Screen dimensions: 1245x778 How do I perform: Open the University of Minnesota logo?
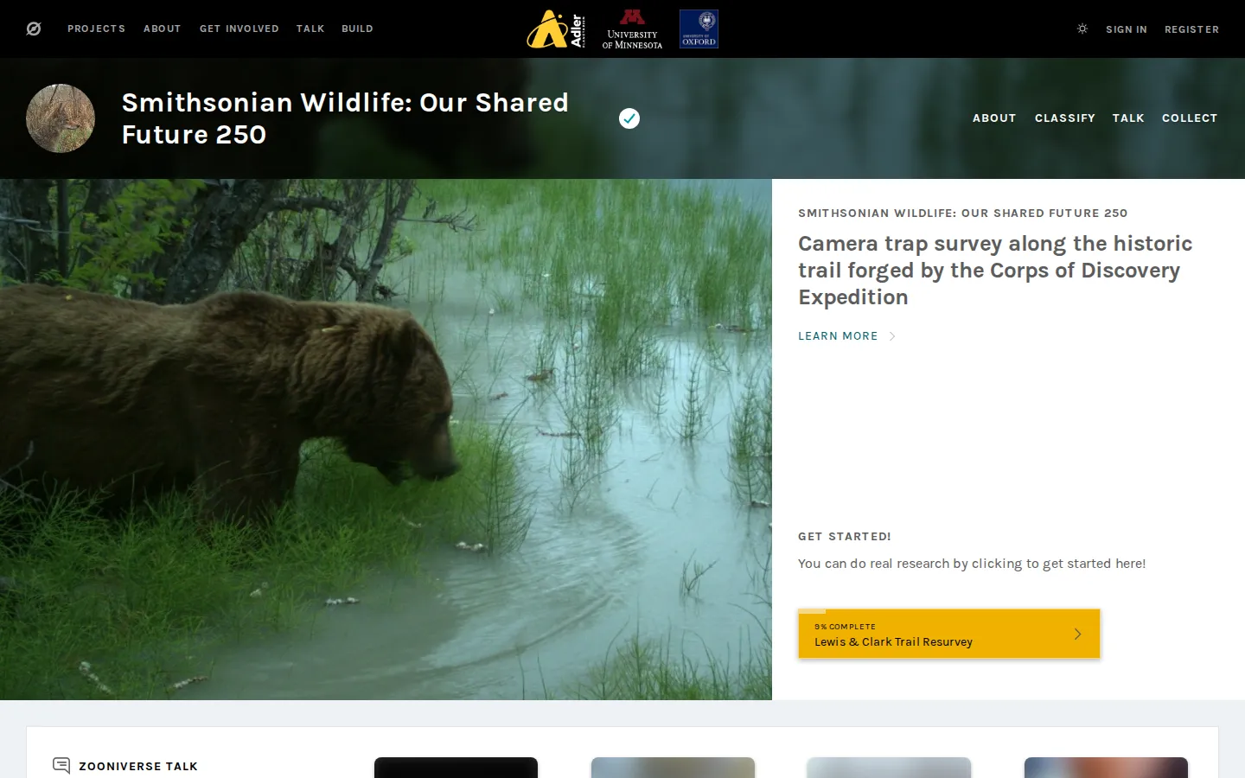point(632,29)
